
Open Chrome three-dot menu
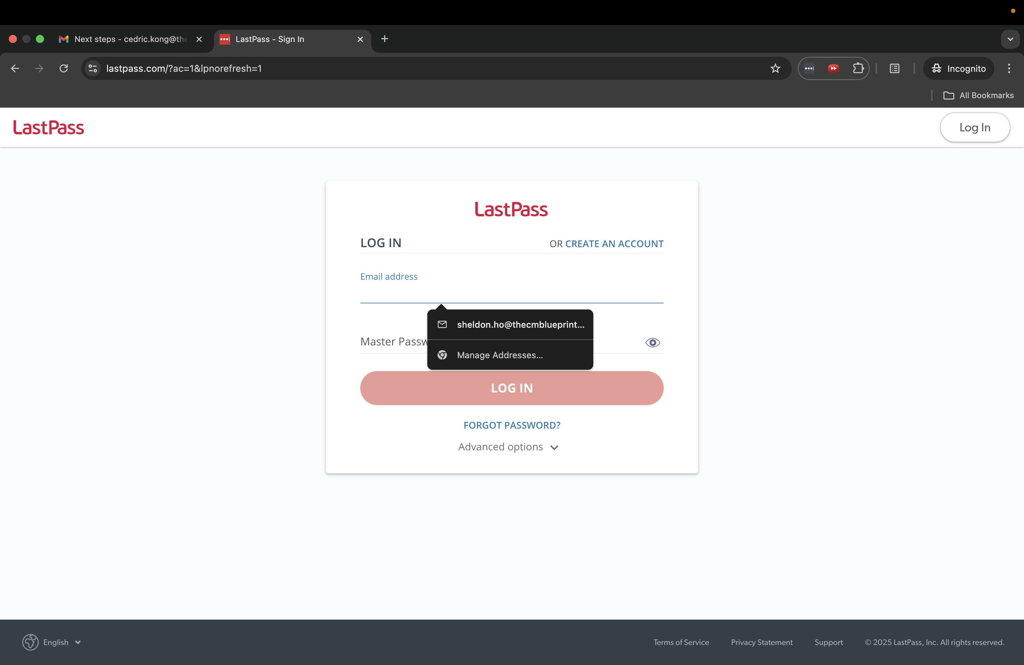click(x=1009, y=68)
